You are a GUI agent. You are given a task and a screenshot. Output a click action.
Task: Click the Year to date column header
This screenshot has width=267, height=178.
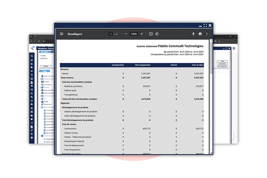click(198, 65)
